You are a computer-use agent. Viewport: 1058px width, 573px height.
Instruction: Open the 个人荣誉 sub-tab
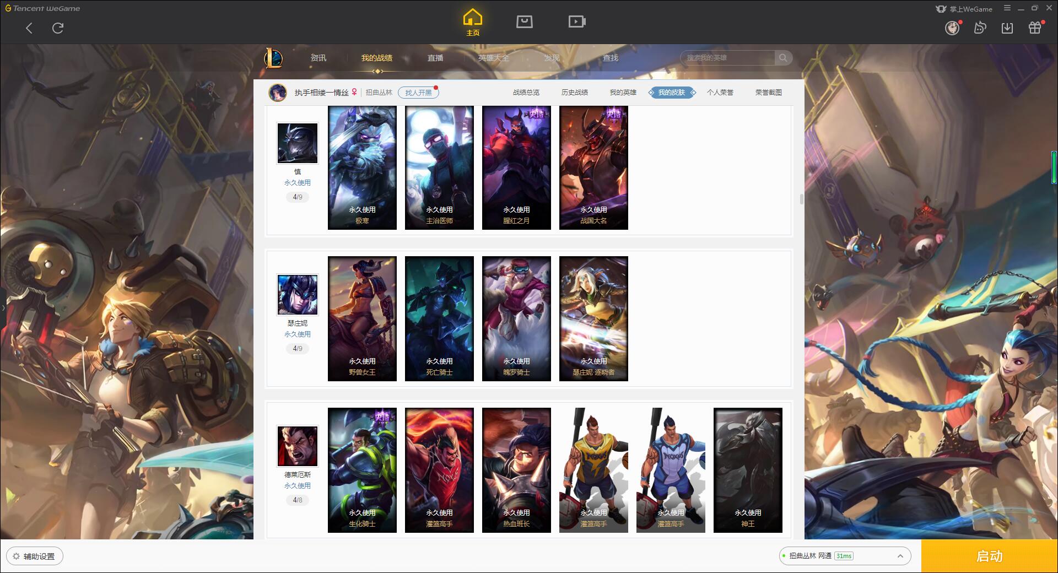tap(720, 93)
